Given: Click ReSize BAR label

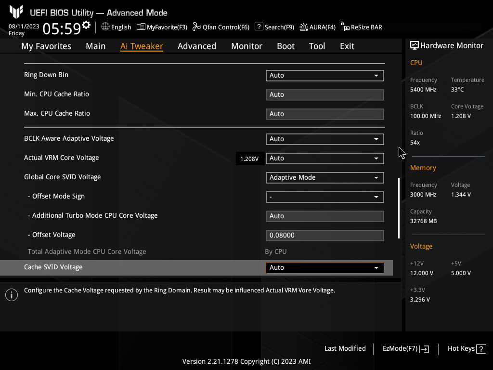Looking at the screenshot, I should [366, 27].
